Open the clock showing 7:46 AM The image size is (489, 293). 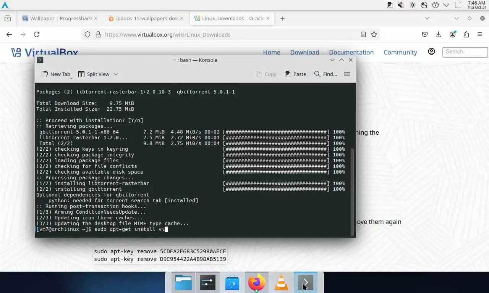pos(476,5)
